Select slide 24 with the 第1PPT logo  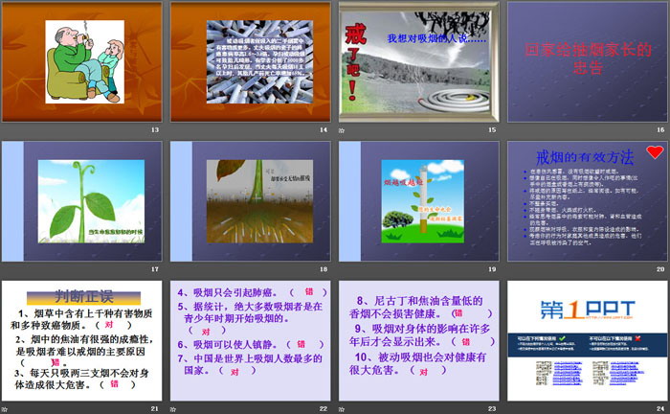pyautogui.click(x=588, y=341)
